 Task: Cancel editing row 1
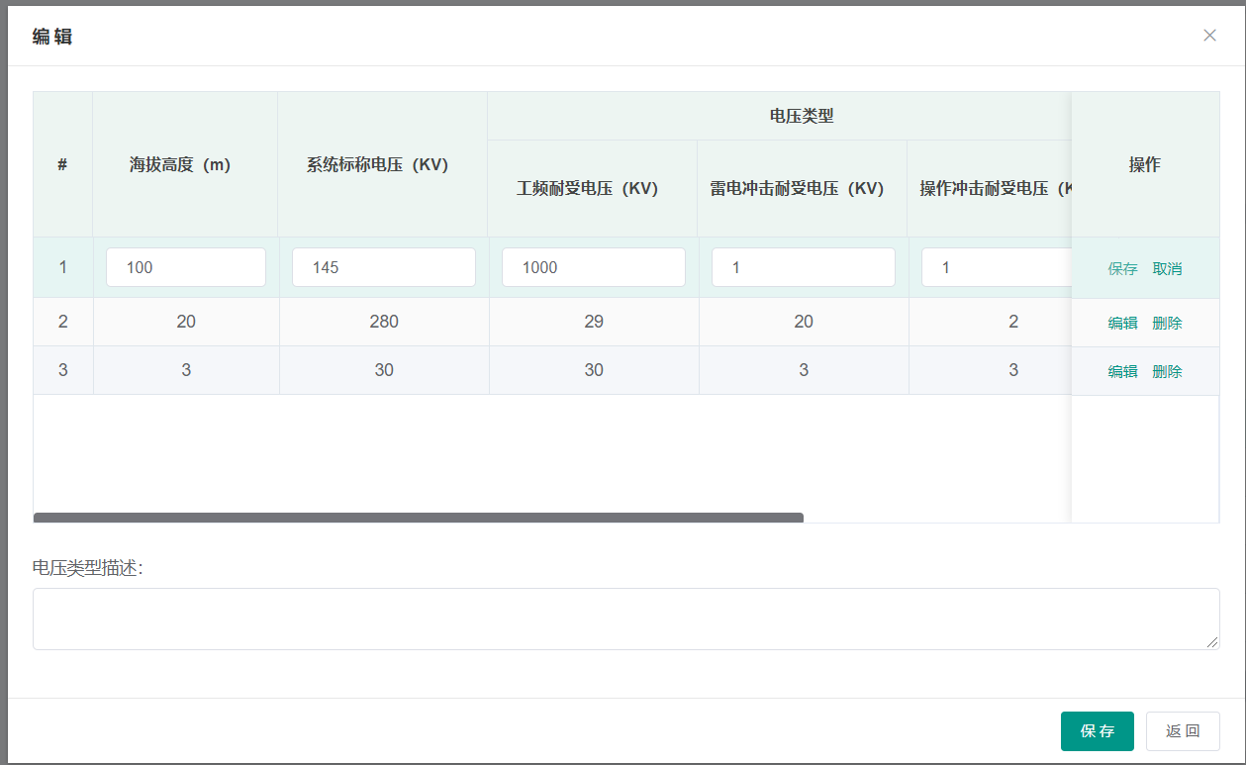point(1168,267)
